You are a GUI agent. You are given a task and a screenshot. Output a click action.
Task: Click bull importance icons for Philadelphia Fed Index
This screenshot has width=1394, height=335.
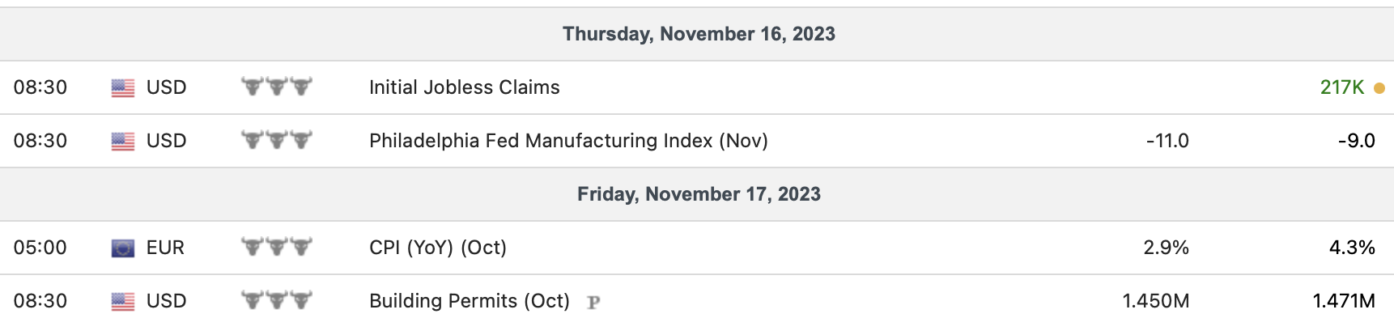277,140
